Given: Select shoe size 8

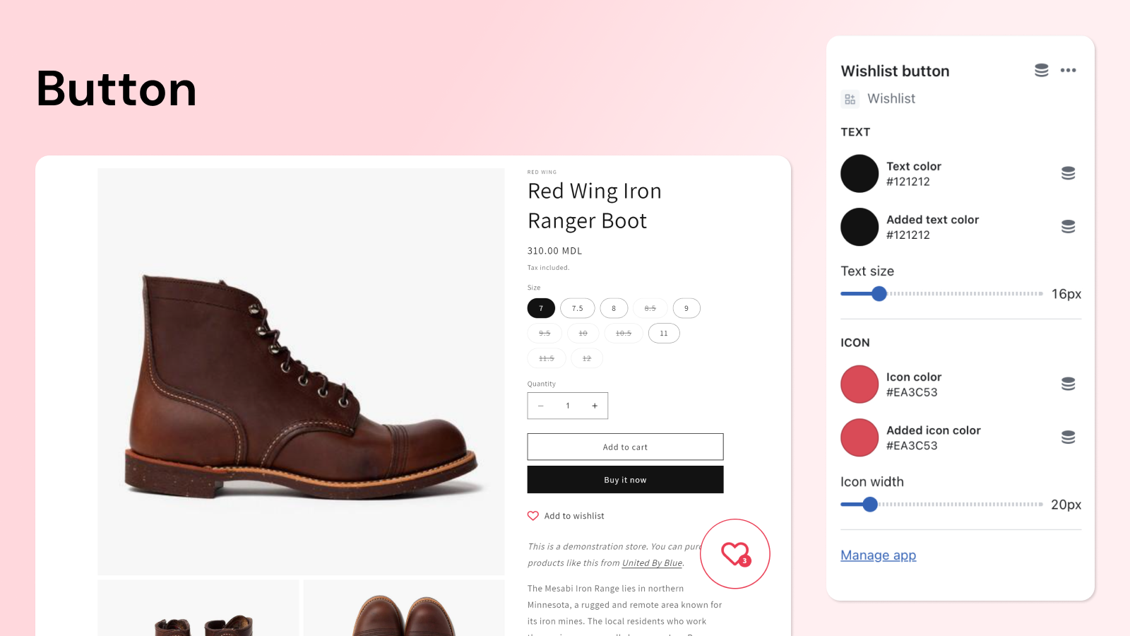Looking at the screenshot, I should [x=613, y=308].
